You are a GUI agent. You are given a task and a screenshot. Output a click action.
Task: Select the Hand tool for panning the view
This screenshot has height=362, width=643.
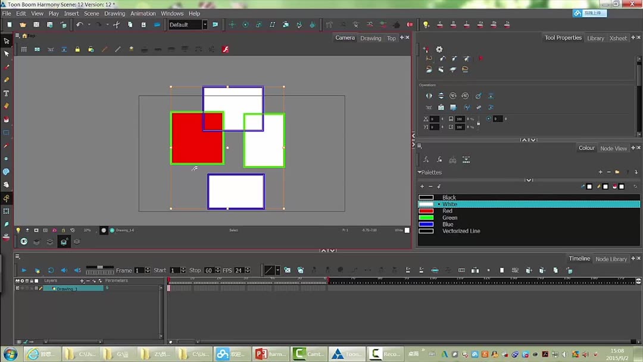7,185
